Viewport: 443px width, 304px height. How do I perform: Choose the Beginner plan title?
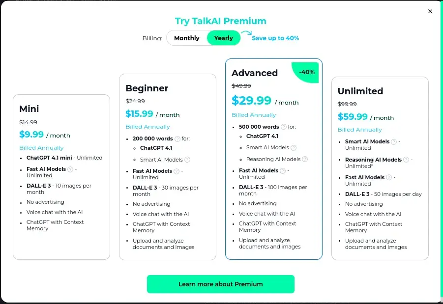[x=147, y=88]
